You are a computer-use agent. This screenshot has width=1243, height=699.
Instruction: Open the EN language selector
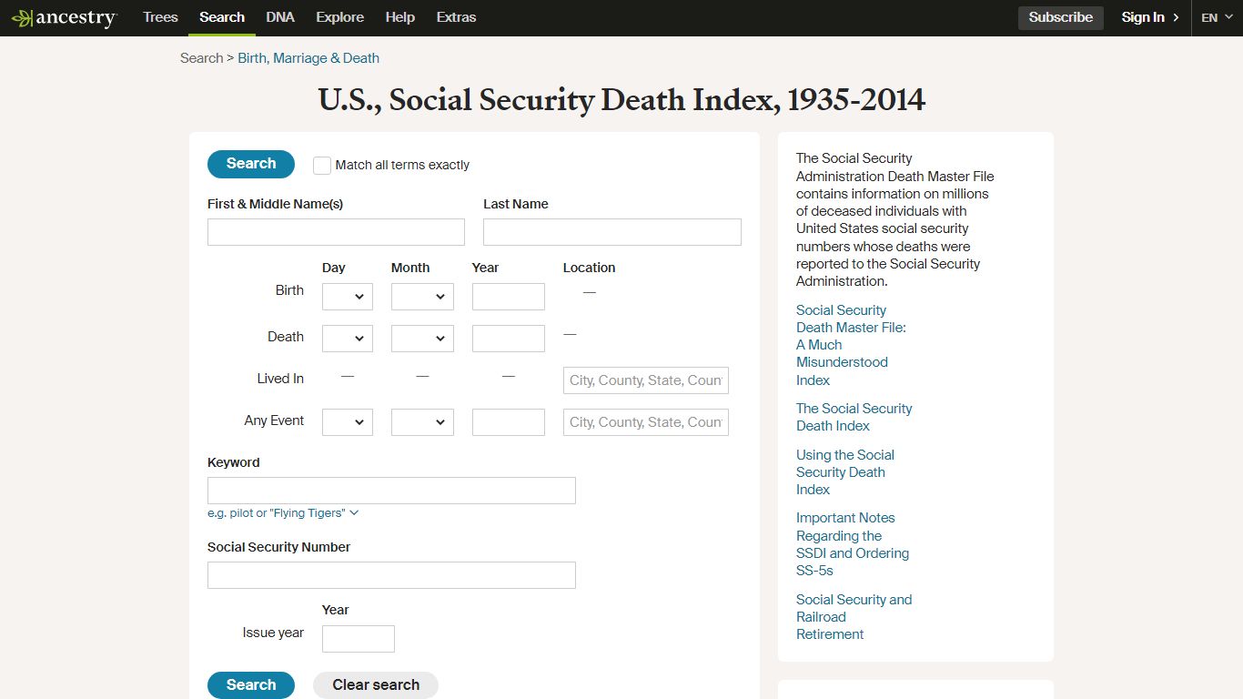1217,17
